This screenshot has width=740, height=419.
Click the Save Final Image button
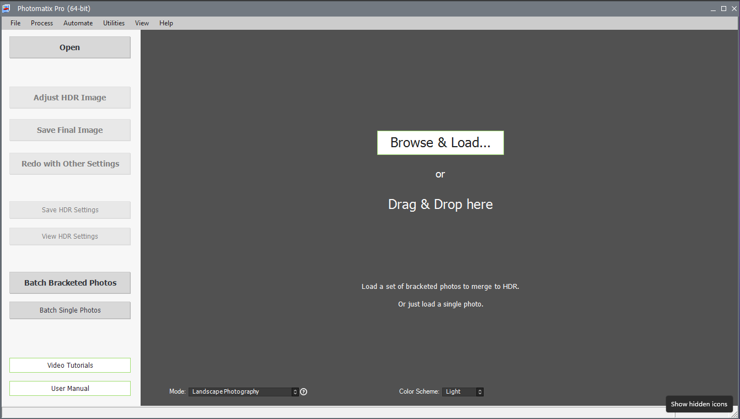click(70, 130)
